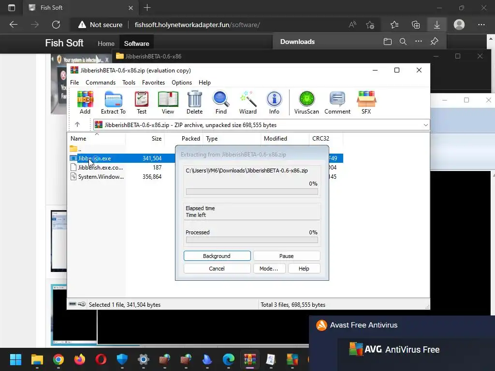Viewport: 495px width, 371px height.
Task: Open the browser Settings and more menu
Action: click(481, 25)
